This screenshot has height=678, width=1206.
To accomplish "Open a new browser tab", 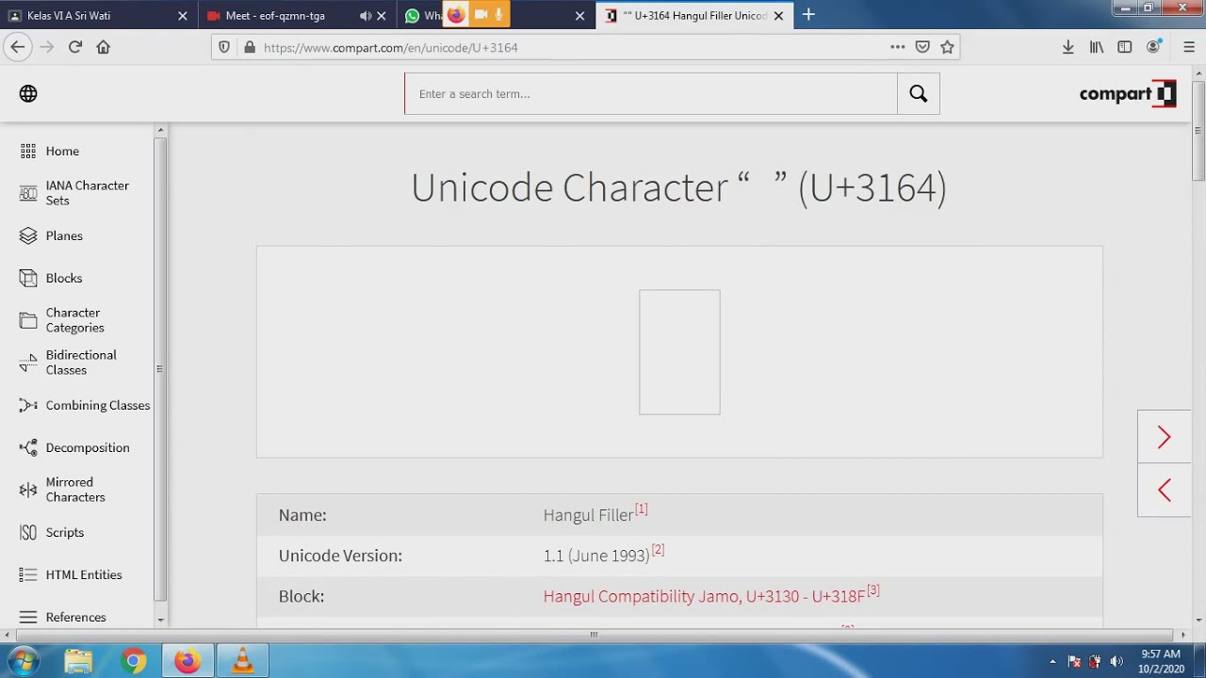I will point(808,15).
